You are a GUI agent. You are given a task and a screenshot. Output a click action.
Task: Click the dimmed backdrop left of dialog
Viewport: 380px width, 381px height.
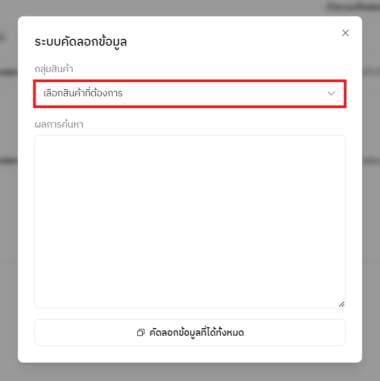[9, 215]
